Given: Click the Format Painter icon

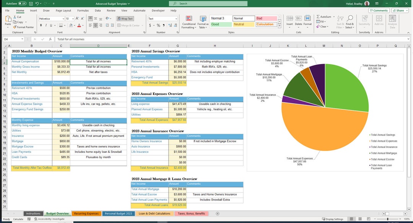Looking at the screenshot, I should pos(15,27).
